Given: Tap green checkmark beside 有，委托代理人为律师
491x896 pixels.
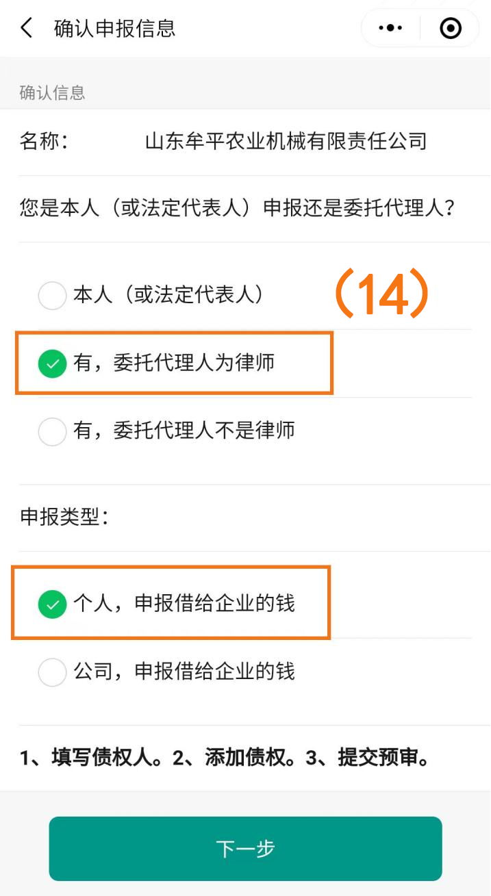Looking at the screenshot, I should (52, 363).
